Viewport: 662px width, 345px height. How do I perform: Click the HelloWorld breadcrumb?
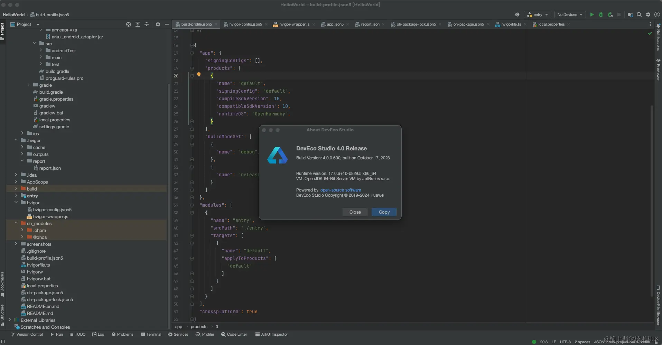(x=14, y=15)
